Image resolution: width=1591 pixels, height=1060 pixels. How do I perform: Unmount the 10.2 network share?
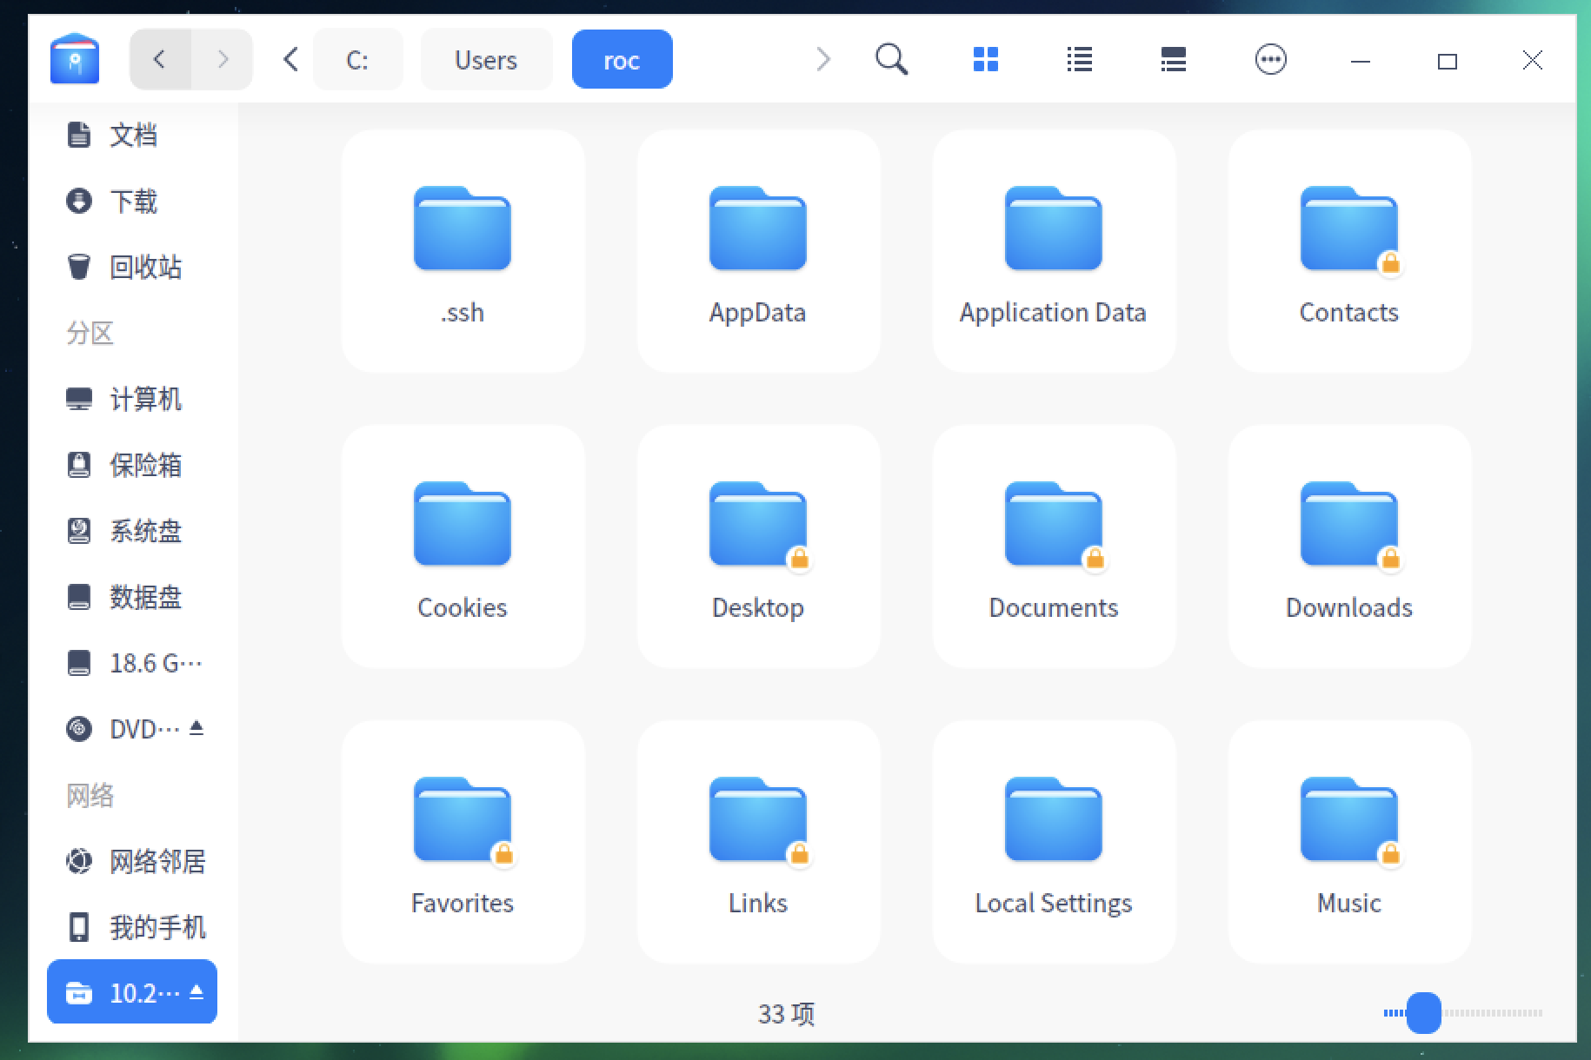coord(196,990)
